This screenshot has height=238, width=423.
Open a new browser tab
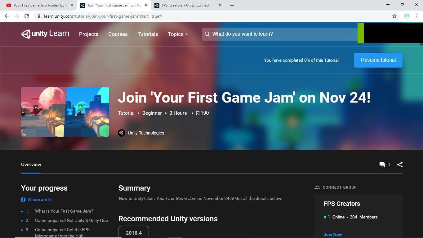click(x=232, y=5)
